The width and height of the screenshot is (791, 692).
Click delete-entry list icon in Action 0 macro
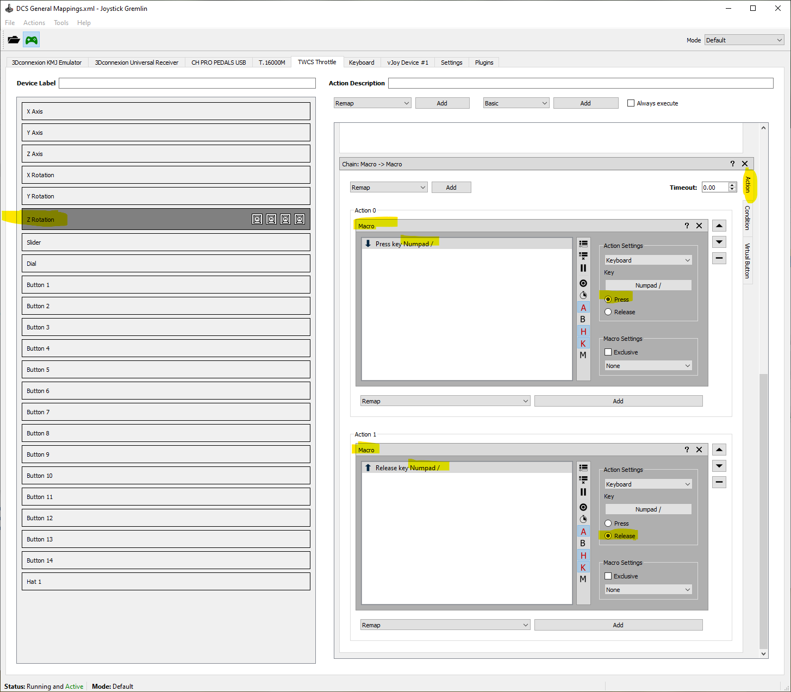point(583,255)
